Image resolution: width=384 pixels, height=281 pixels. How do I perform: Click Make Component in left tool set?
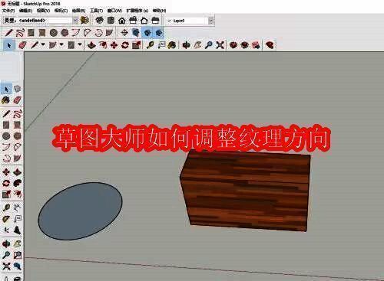pos(17,89)
